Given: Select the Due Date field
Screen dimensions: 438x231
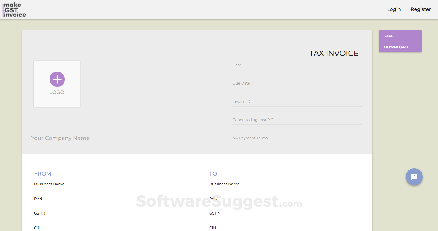Looking at the screenshot, I should pyautogui.click(x=297, y=83).
